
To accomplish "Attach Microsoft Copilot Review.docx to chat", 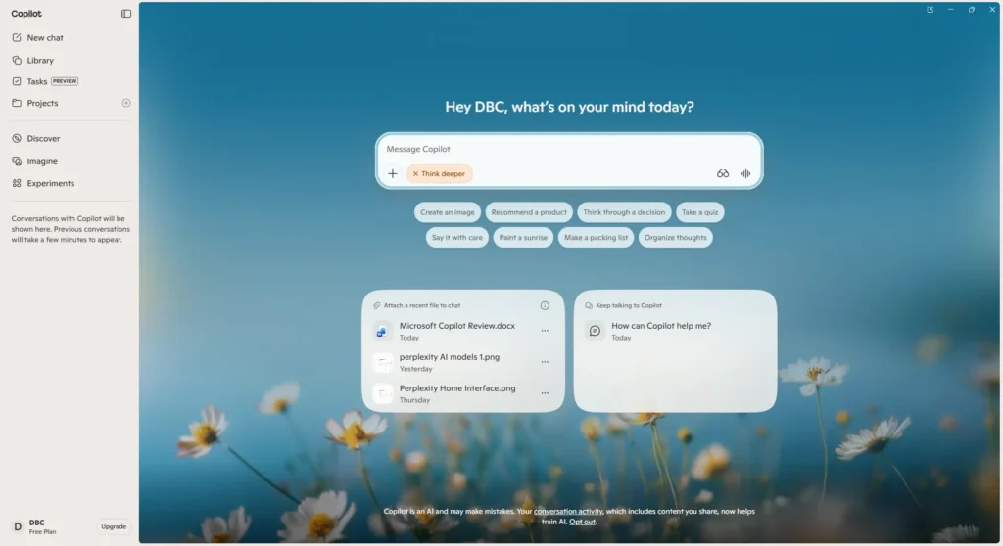I will (x=457, y=331).
